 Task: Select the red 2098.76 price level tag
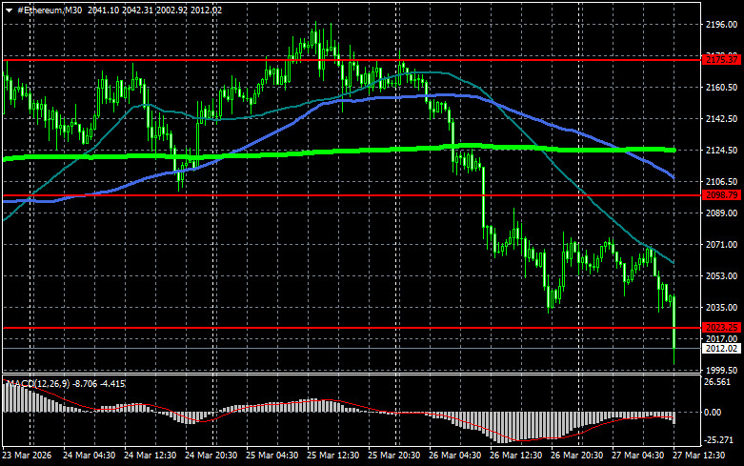coord(720,194)
